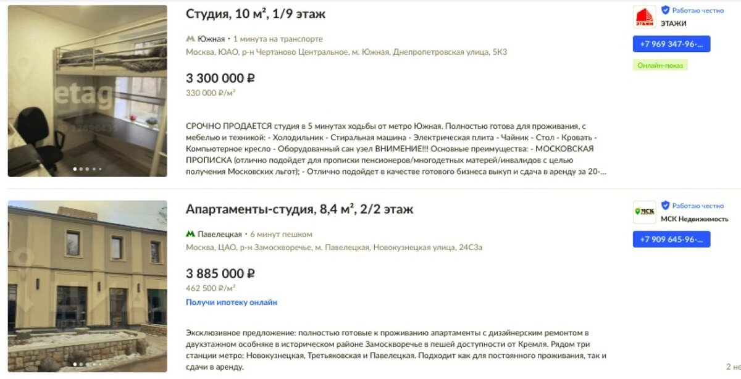Image resolution: width=741 pixels, height=379 pixels.
Task: Open the Апартаменты-студия, 8,4 м² listing title
Action: coord(299,209)
